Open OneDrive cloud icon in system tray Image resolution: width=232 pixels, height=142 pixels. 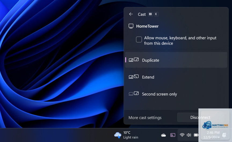164,135
